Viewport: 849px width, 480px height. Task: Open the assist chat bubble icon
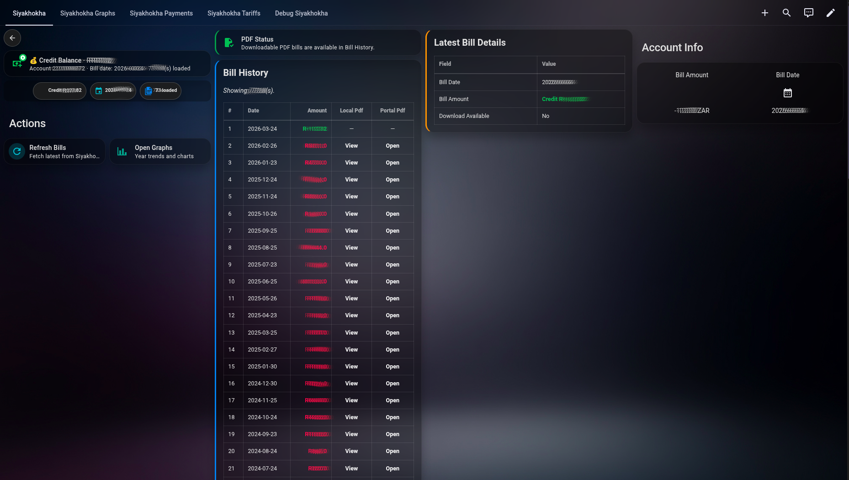pyautogui.click(x=809, y=13)
